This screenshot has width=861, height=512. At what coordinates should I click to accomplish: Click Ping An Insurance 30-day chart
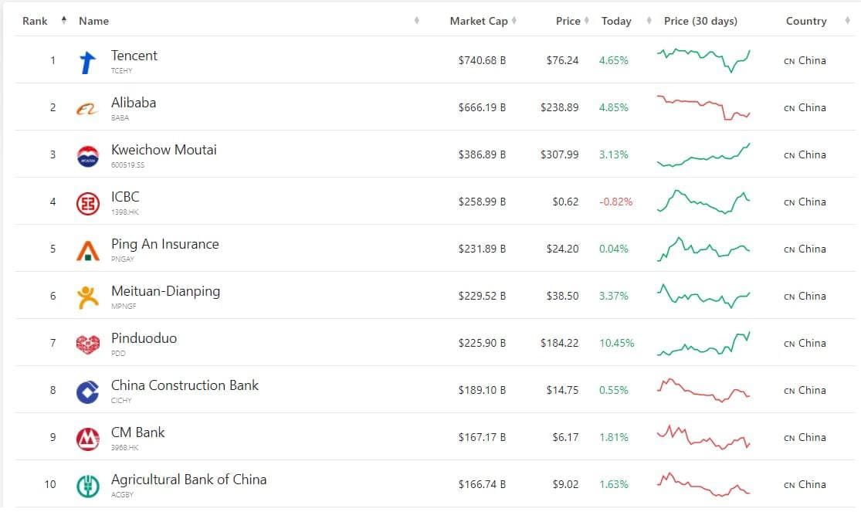coord(703,249)
